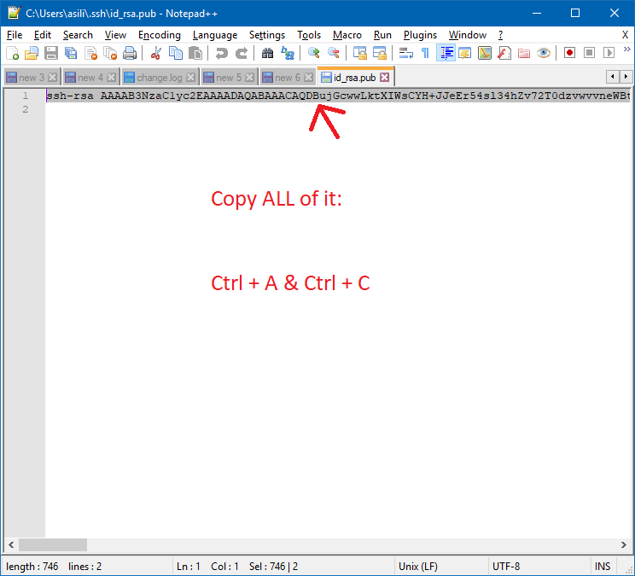Screen dimensions: 635x576
Task: Switch to the new 5 tab
Action: pos(229,78)
